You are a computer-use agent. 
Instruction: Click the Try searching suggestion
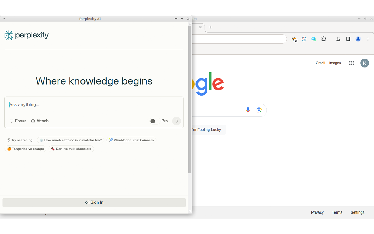tap(20, 140)
